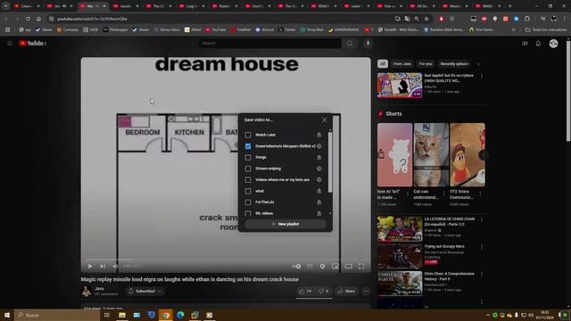571x321 pixels.
Task: Show more filter chips with the right arrow
Action: coord(478,63)
